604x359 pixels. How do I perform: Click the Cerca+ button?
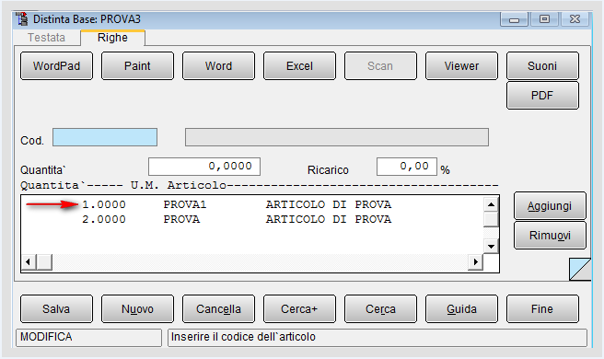click(299, 309)
